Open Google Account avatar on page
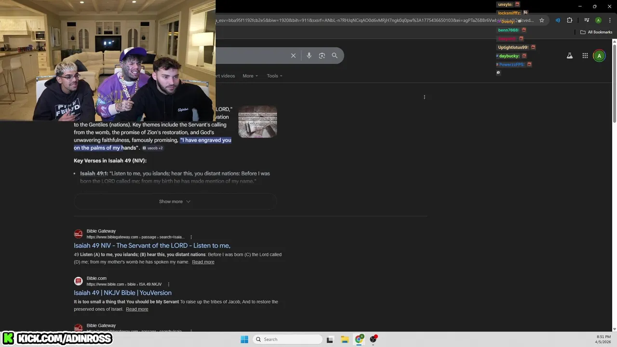Screen dimensions: 617x347 [599, 56]
